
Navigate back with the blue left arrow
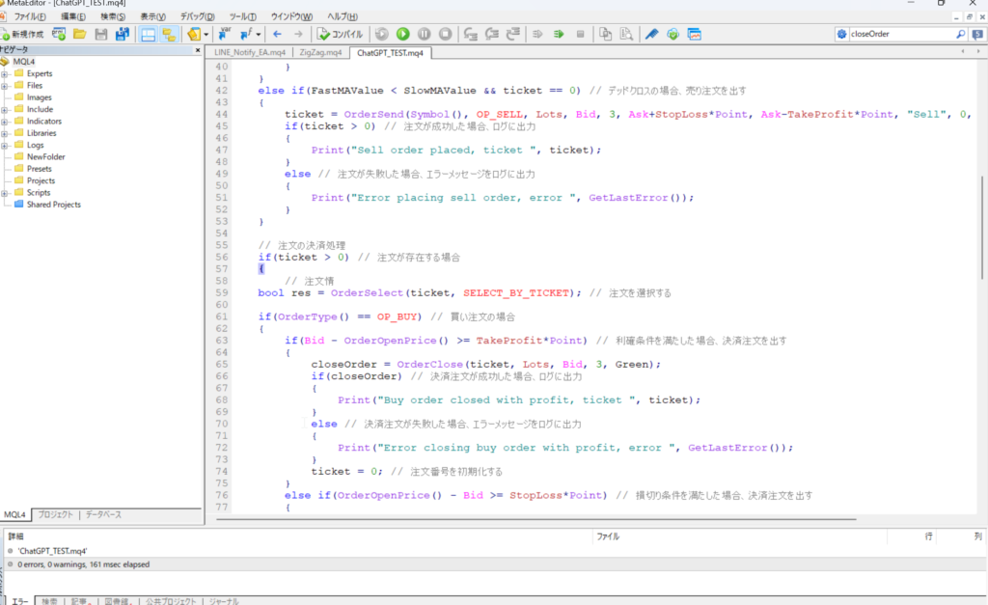click(x=277, y=34)
